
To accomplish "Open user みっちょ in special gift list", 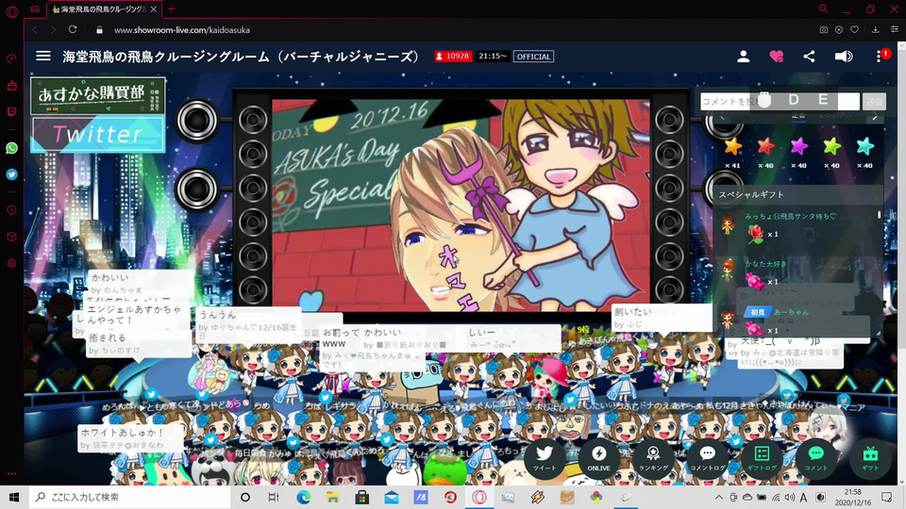I will click(790, 217).
